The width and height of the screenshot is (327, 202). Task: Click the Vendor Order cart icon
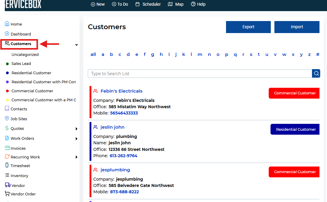tap(7, 194)
